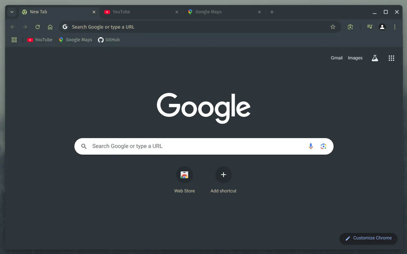Search by image with Google Lens
407x254 pixels.
[x=323, y=146]
